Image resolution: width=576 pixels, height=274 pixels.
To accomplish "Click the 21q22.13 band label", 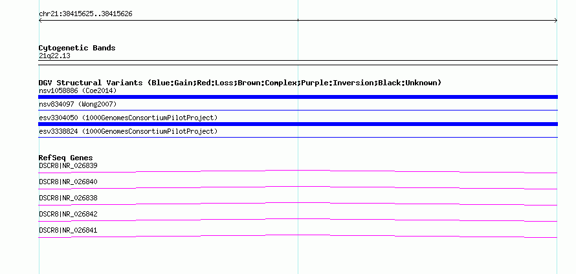I will [x=54, y=56].
